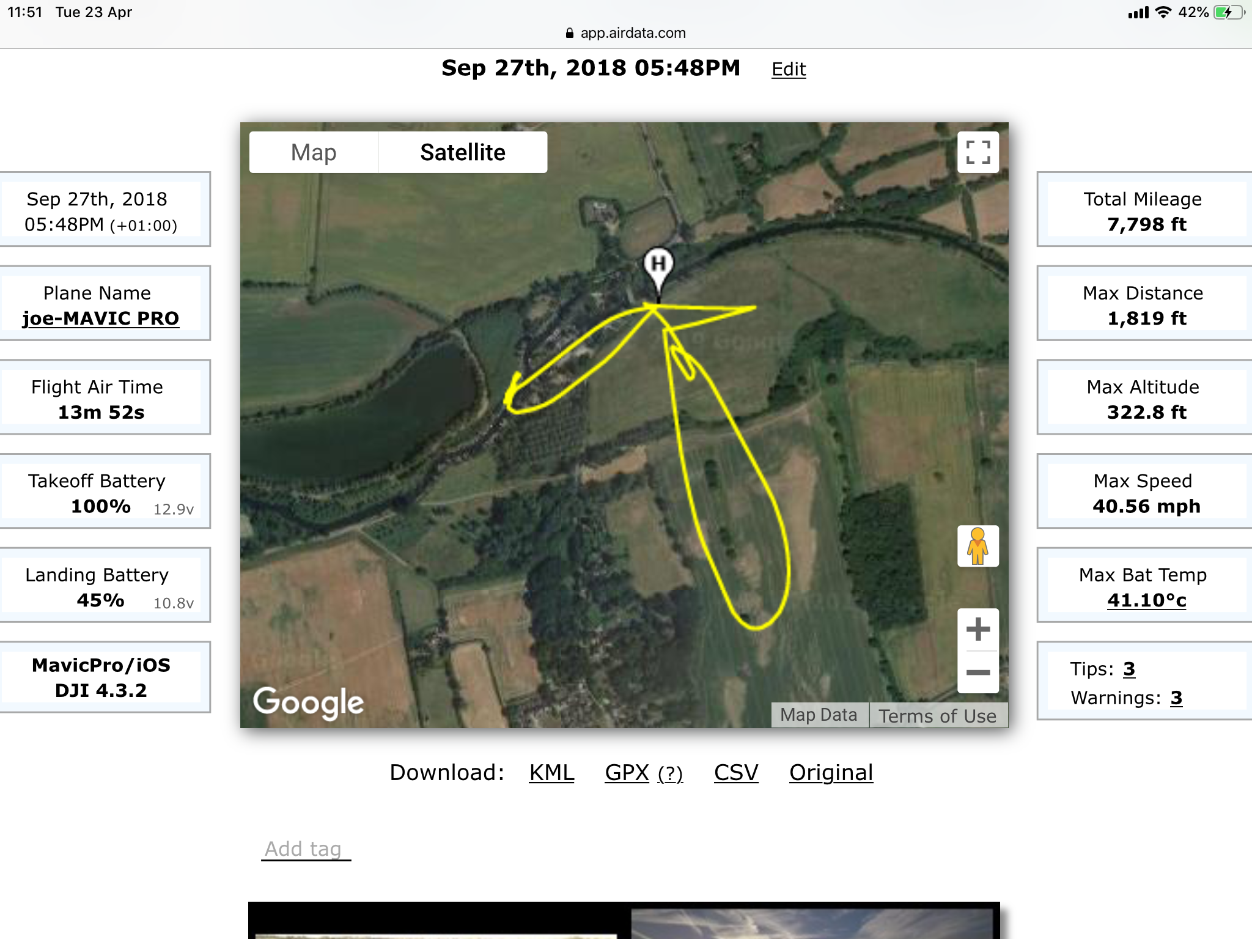Download the Original log file

pyautogui.click(x=831, y=773)
